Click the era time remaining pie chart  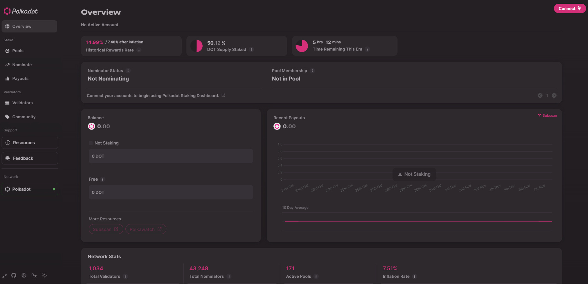(x=302, y=46)
